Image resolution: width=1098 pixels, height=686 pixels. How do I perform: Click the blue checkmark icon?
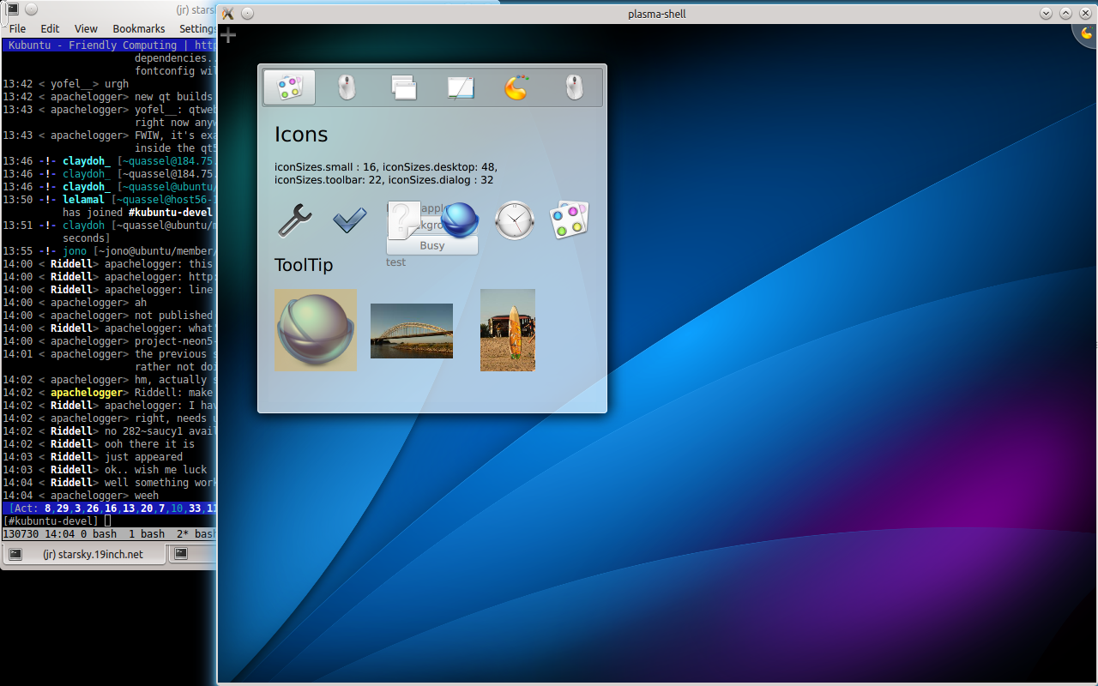tap(349, 220)
